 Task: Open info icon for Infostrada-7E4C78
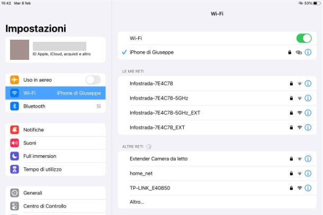click(308, 84)
